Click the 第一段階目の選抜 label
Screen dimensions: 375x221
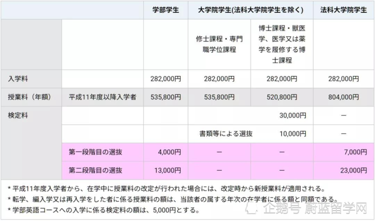(x=95, y=152)
